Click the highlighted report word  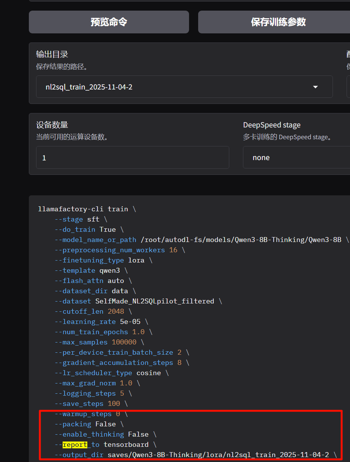tap(75, 445)
